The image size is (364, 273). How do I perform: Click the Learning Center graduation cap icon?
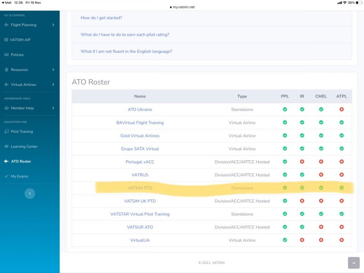coord(7,147)
